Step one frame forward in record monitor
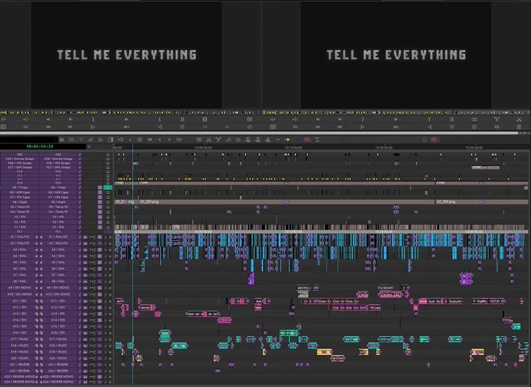 340,120
